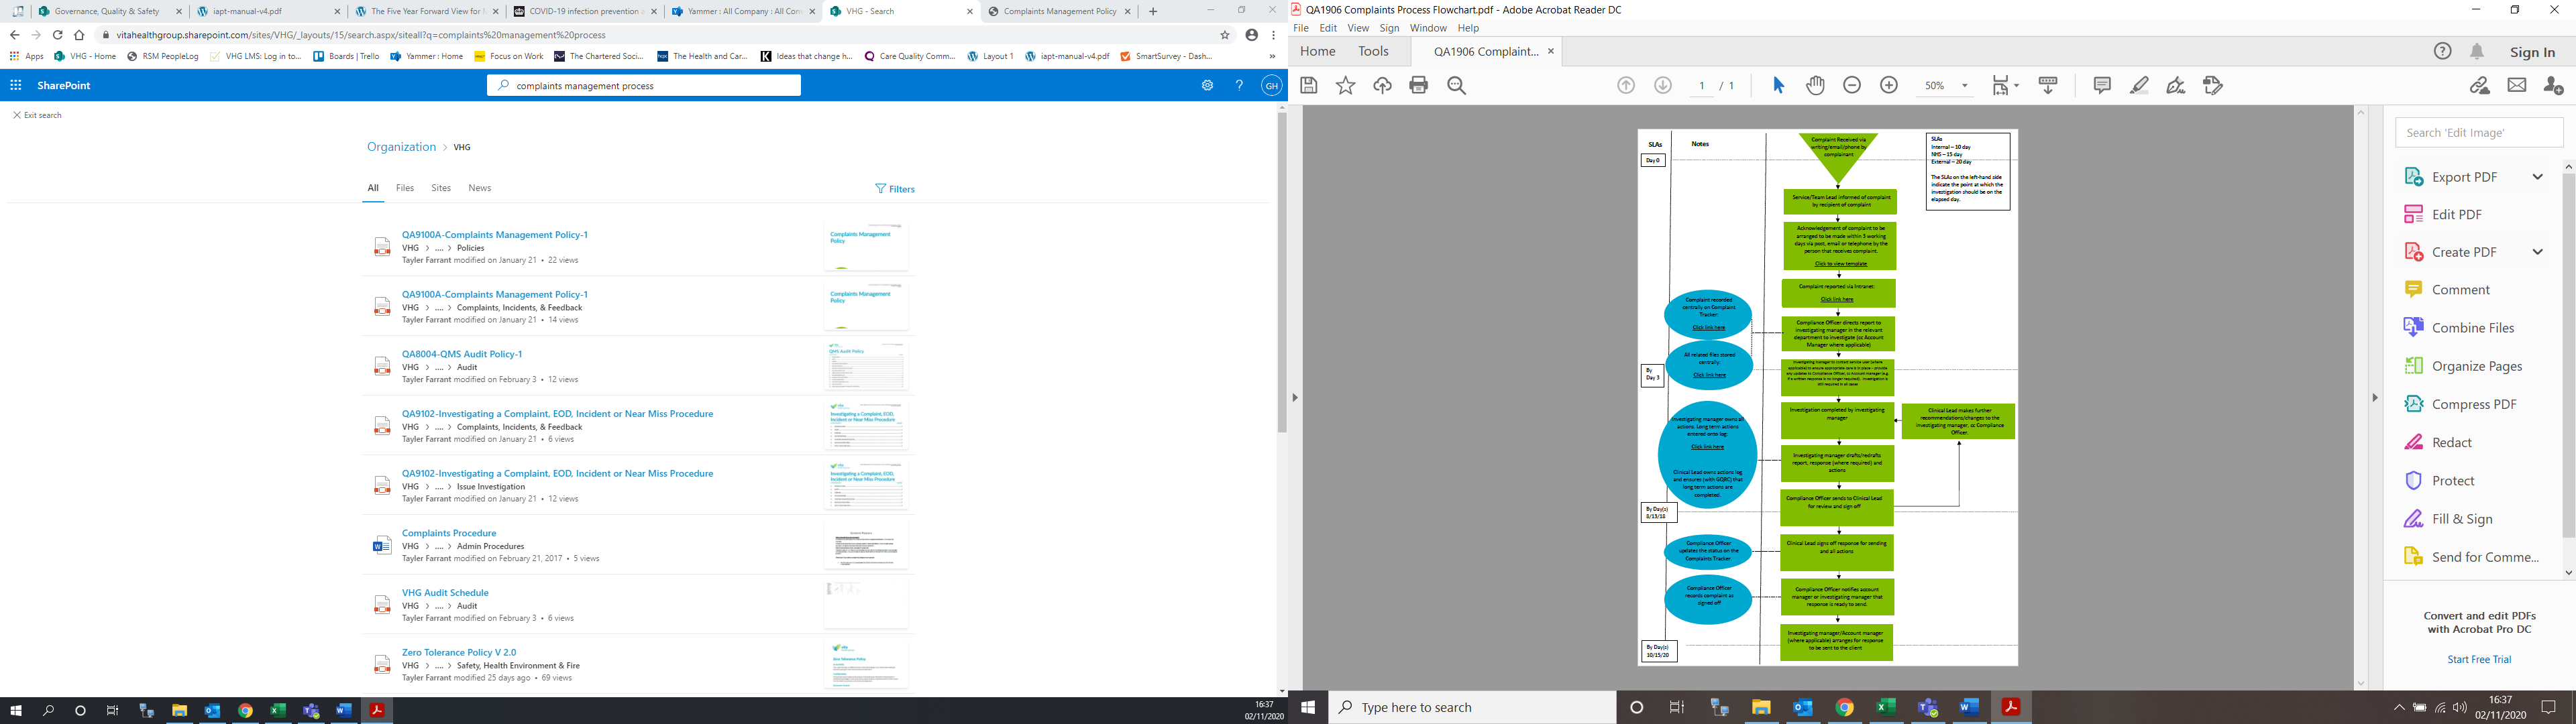Viewport: 2576px width, 724px height.
Task: Open the Acrobat Window menu
Action: [x=1428, y=28]
